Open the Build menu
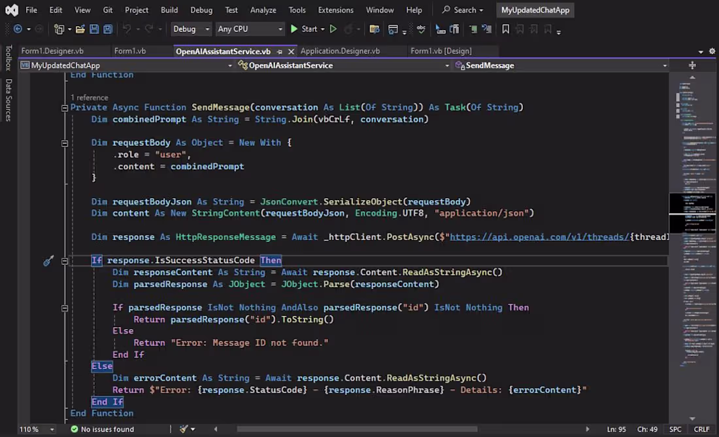Image resolution: width=719 pixels, height=437 pixels. point(169,10)
